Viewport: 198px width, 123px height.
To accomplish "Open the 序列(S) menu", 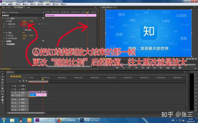I will [x=33, y=4].
